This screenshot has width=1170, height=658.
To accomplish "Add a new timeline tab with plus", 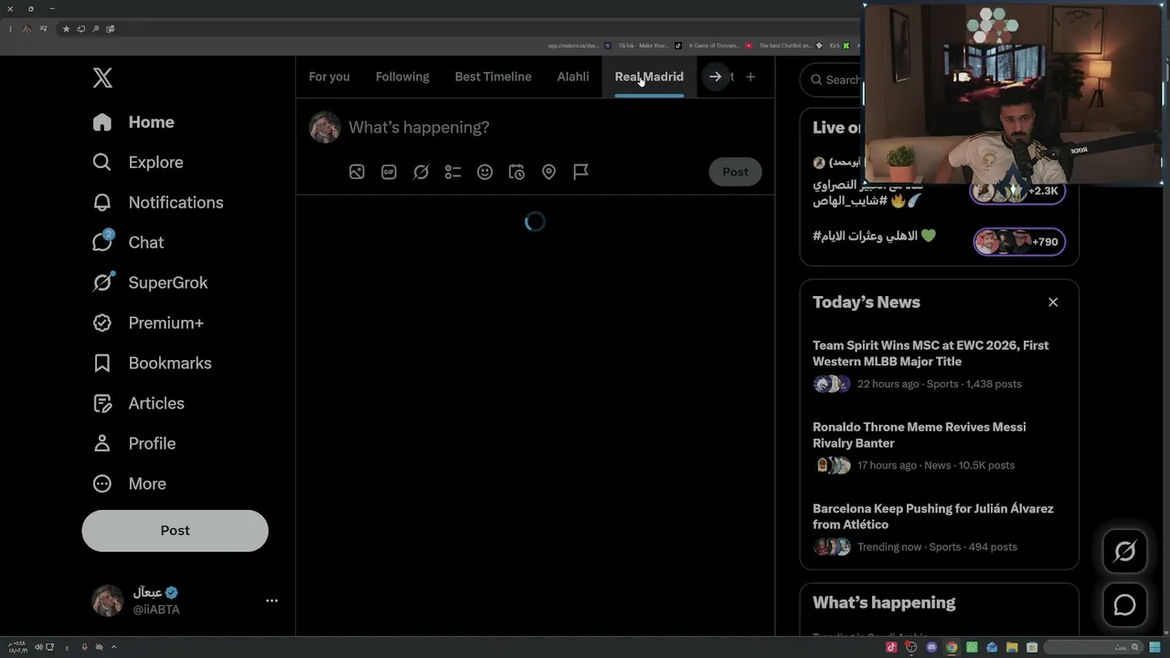I will click(x=750, y=77).
